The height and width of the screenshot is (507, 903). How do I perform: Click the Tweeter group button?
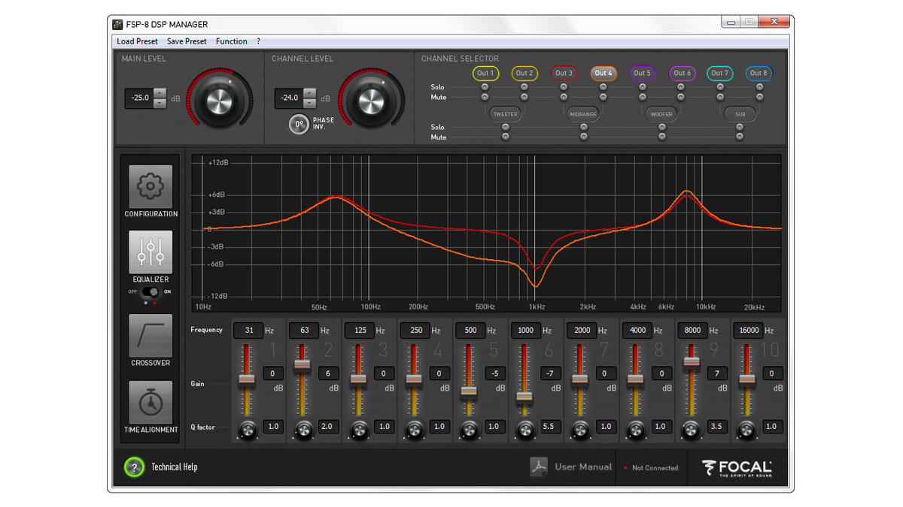click(505, 114)
